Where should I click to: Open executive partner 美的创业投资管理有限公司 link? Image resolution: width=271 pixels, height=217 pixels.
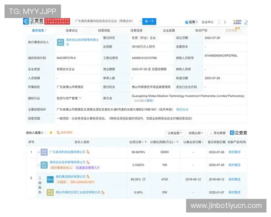tap(83, 42)
